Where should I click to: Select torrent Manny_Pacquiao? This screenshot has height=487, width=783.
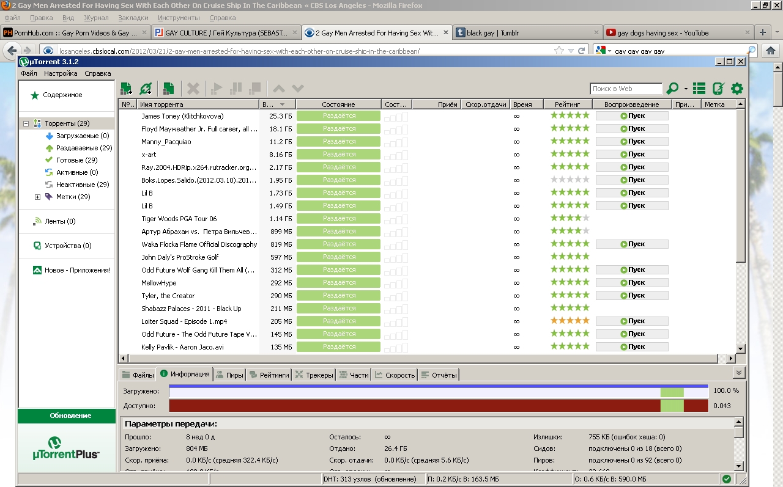(166, 142)
